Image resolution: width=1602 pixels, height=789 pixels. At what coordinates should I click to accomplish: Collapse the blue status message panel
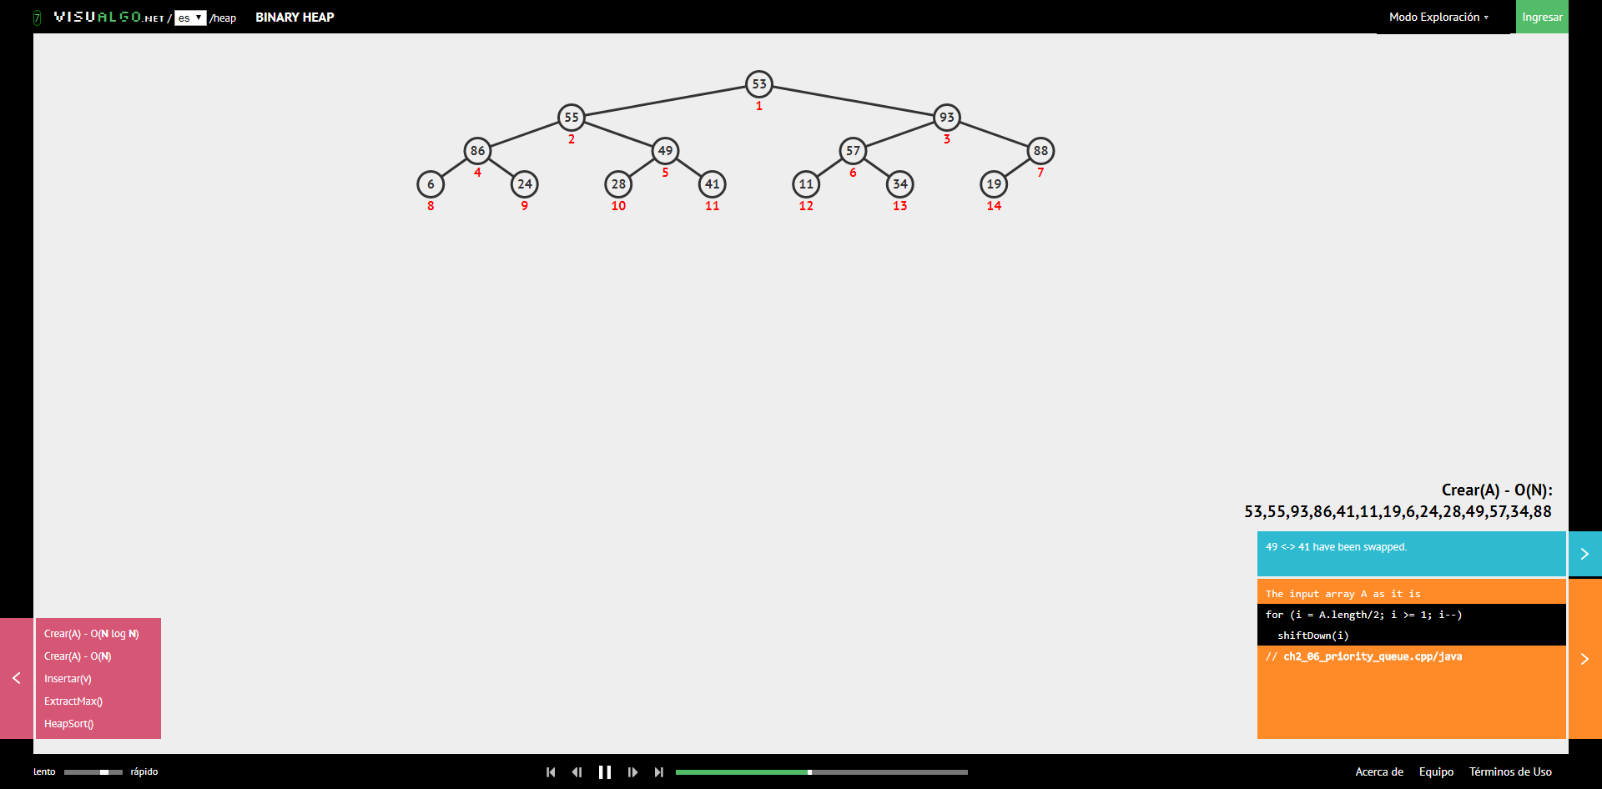click(1584, 554)
